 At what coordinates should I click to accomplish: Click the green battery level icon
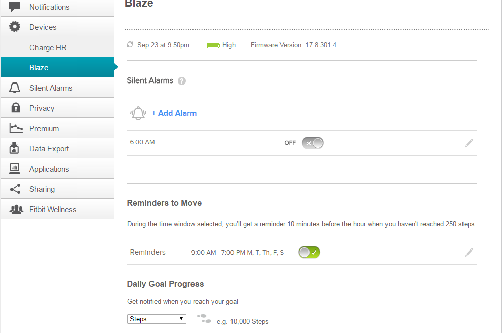pos(213,46)
